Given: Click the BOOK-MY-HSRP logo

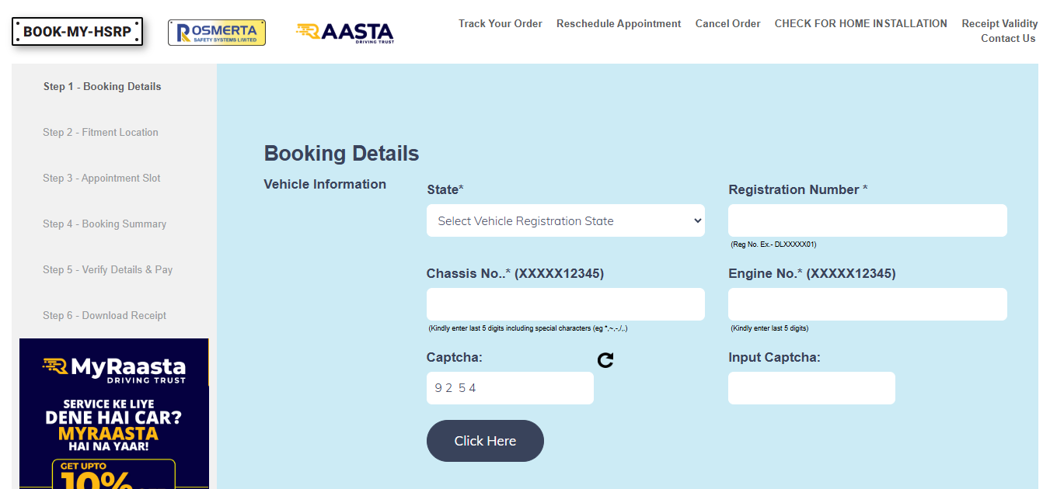Looking at the screenshot, I should [x=76, y=31].
